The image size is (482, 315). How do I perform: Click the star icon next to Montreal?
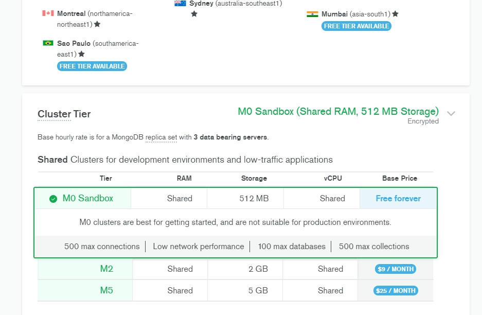pyautogui.click(x=97, y=24)
